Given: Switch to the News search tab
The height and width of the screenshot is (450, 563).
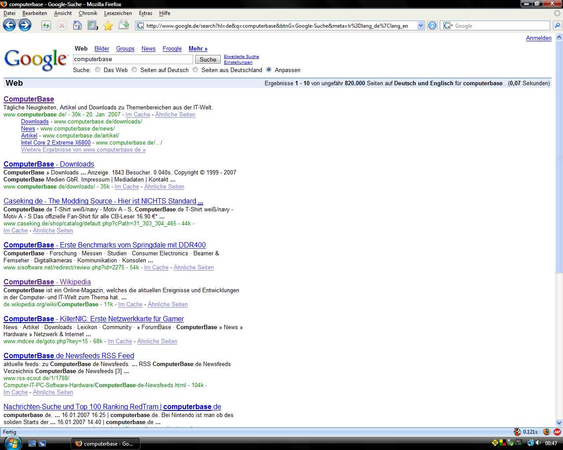Looking at the screenshot, I should click(x=149, y=48).
